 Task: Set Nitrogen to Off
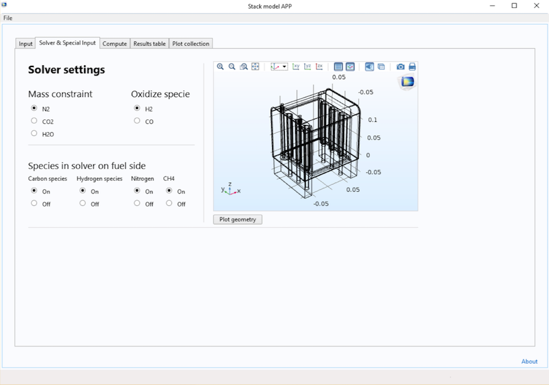[x=137, y=203]
